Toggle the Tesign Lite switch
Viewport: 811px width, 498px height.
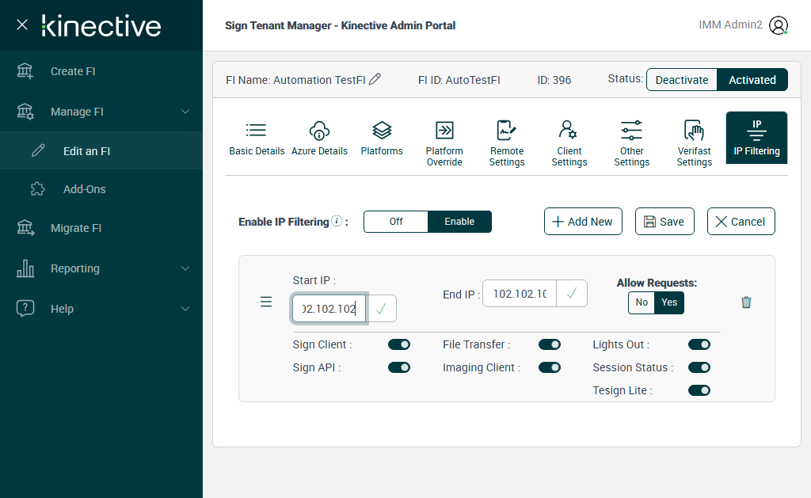(699, 390)
